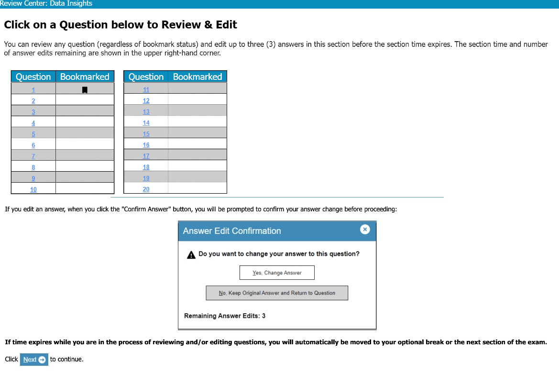Open question 8 for review
Viewport: 559px width, 372px height.
[x=33, y=167]
